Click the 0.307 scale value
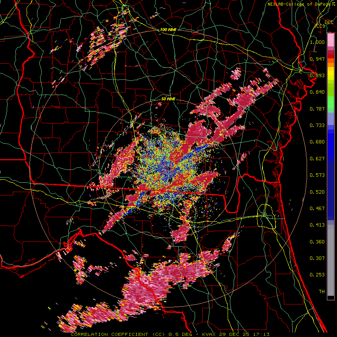 (317, 258)
